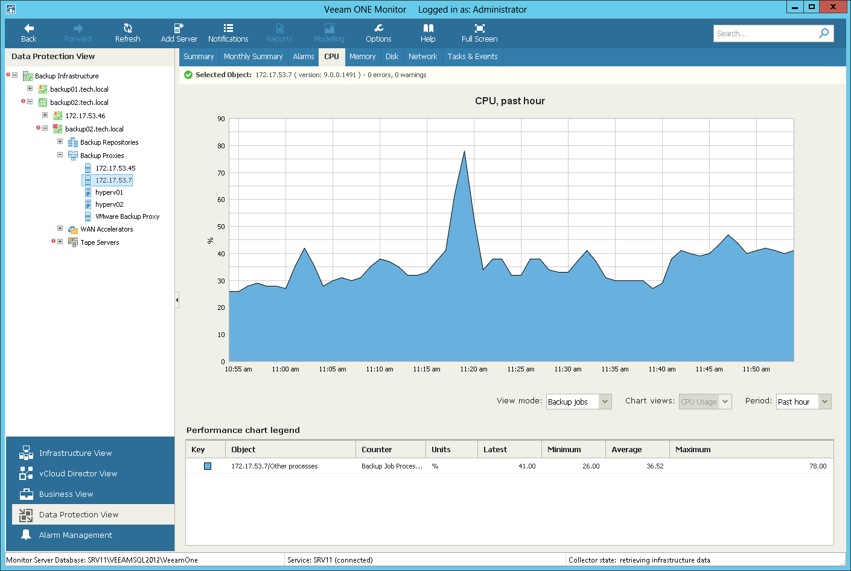Click the Backup Repositories icon
This screenshot has height=571, width=851.
click(x=73, y=142)
